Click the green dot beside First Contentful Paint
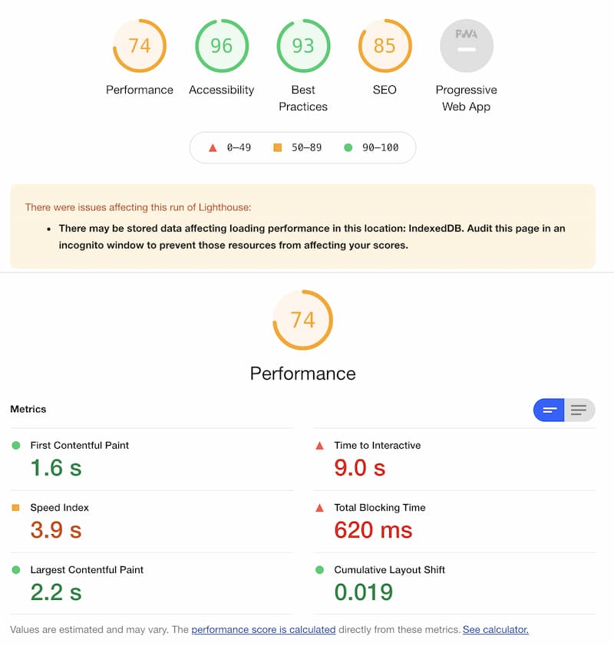Screen dimensions: 614x646 click(x=16, y=445)
